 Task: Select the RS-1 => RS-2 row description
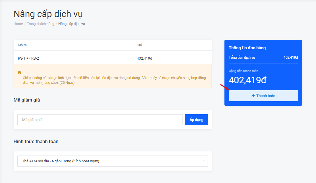[28, 58]
